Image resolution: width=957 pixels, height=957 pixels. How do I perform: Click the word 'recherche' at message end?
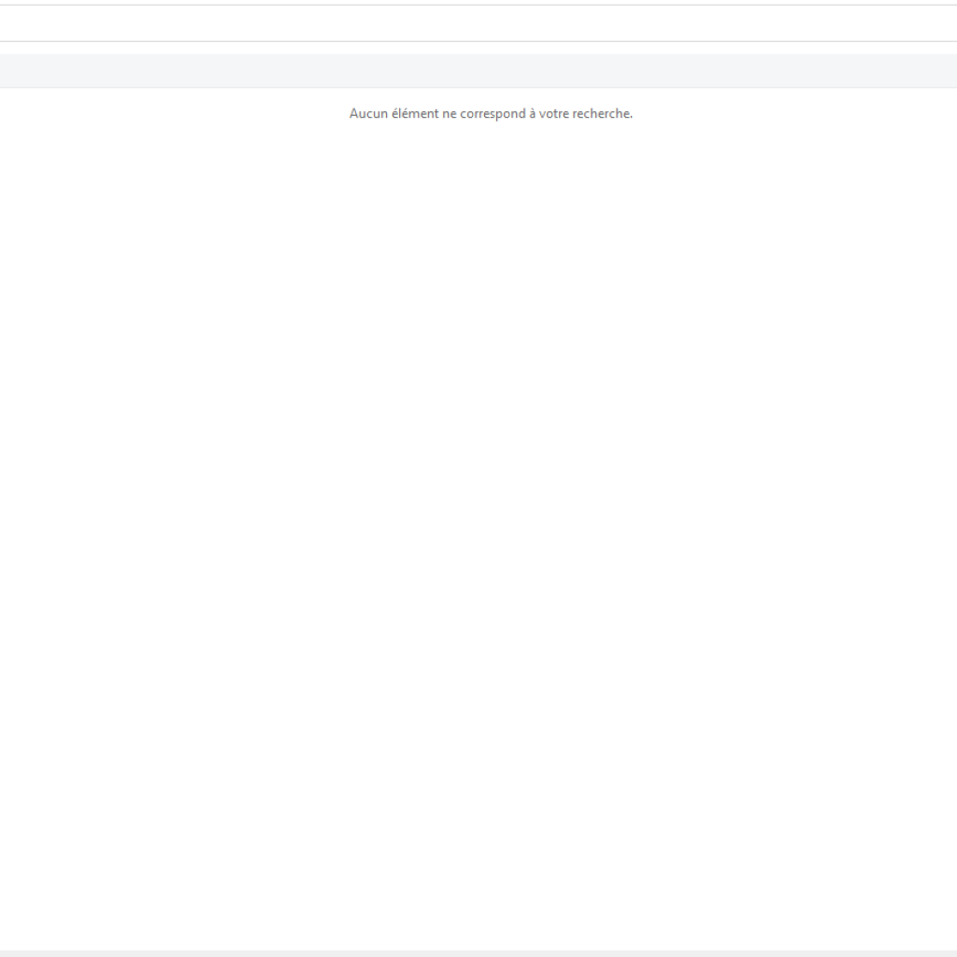602,114
